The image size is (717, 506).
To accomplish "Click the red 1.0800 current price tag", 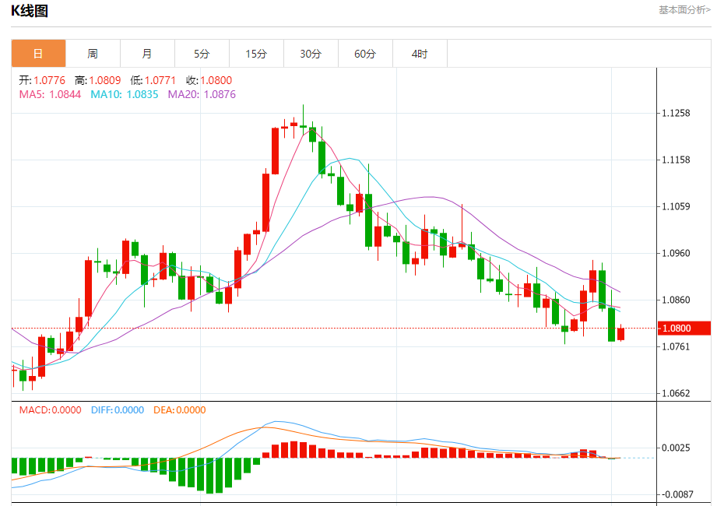I will [x=684, y=329].
